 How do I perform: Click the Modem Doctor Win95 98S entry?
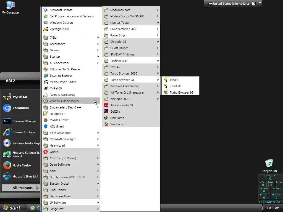coord(131,16)
